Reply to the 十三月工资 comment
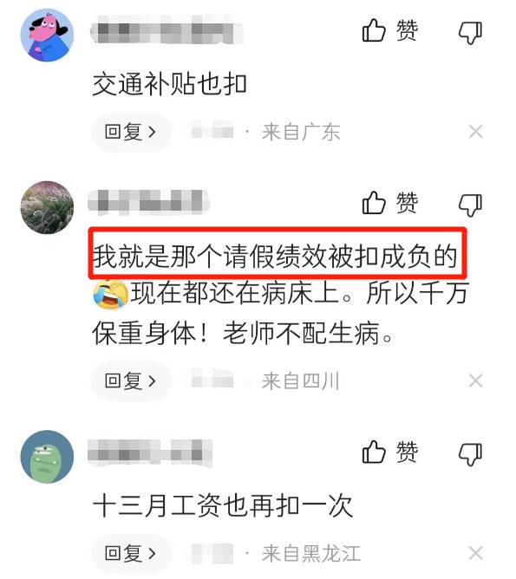 click(x=131, y=553)
